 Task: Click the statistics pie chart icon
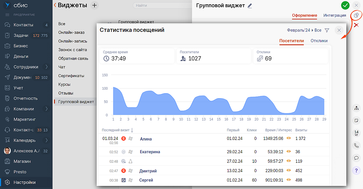tap(356, 15)
